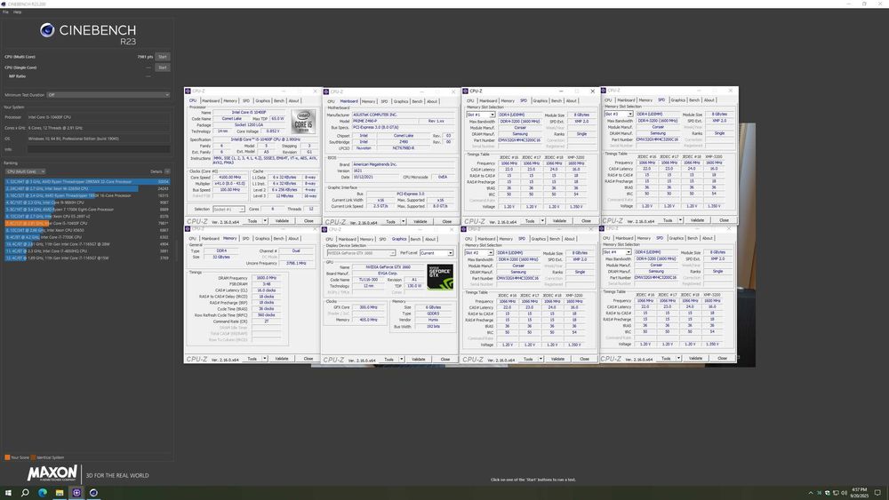Click Validate in CPU-Z processor window
This screenshot has width=889, height=500.
click(x=282, y=221)
